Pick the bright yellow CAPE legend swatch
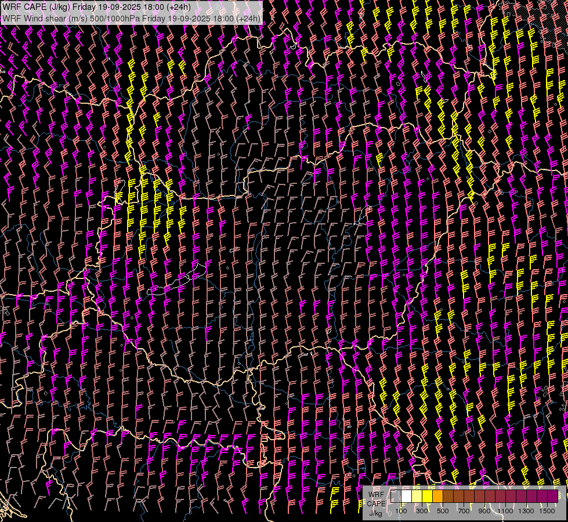 click(428, 496)
